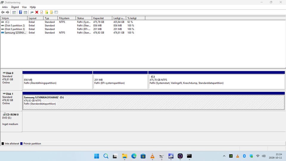Click the Back arrow in the toolbar
This screenshot has height=161, width=286.
pyautogui.click(x=3, y=12)
